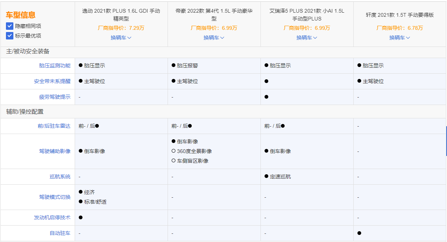The height and width of the screenshot is (242, 447).
Task: Open 换辆车 dropdown under 轩逸 2021款
Action: (x=400, y=38)
